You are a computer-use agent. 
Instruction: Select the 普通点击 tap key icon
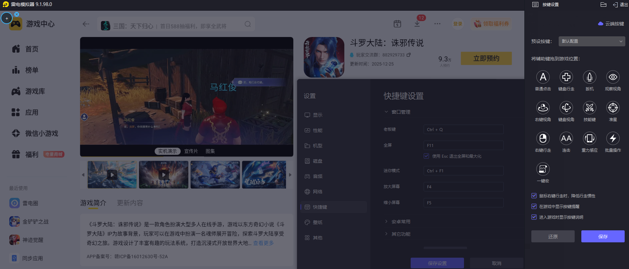(543, 77)
